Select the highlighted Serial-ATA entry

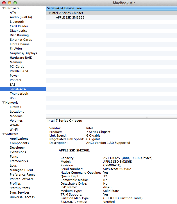[x=23, y=89]
